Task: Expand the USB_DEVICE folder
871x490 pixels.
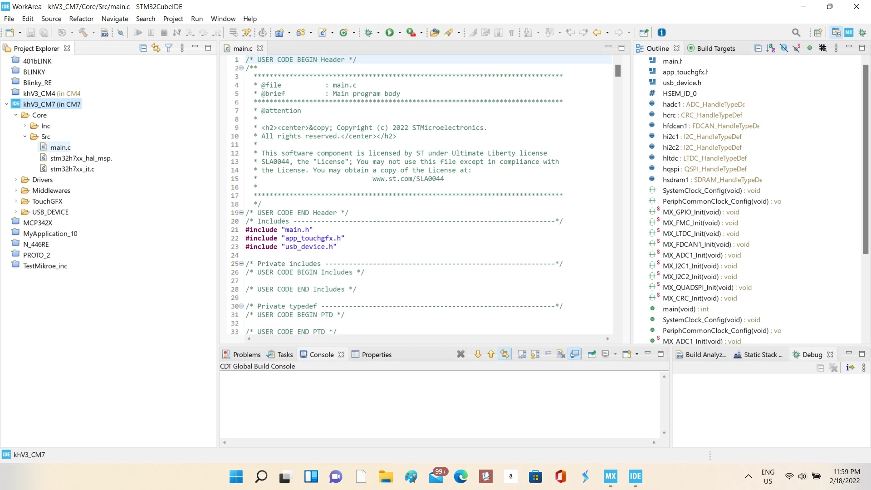Action: (x=16, y=212)
